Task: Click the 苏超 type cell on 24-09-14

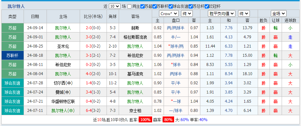Action: [12, 28]
